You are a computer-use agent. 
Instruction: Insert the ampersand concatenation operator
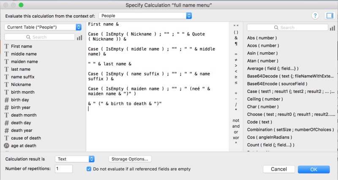pyautogui.click(x=236, y=38)
